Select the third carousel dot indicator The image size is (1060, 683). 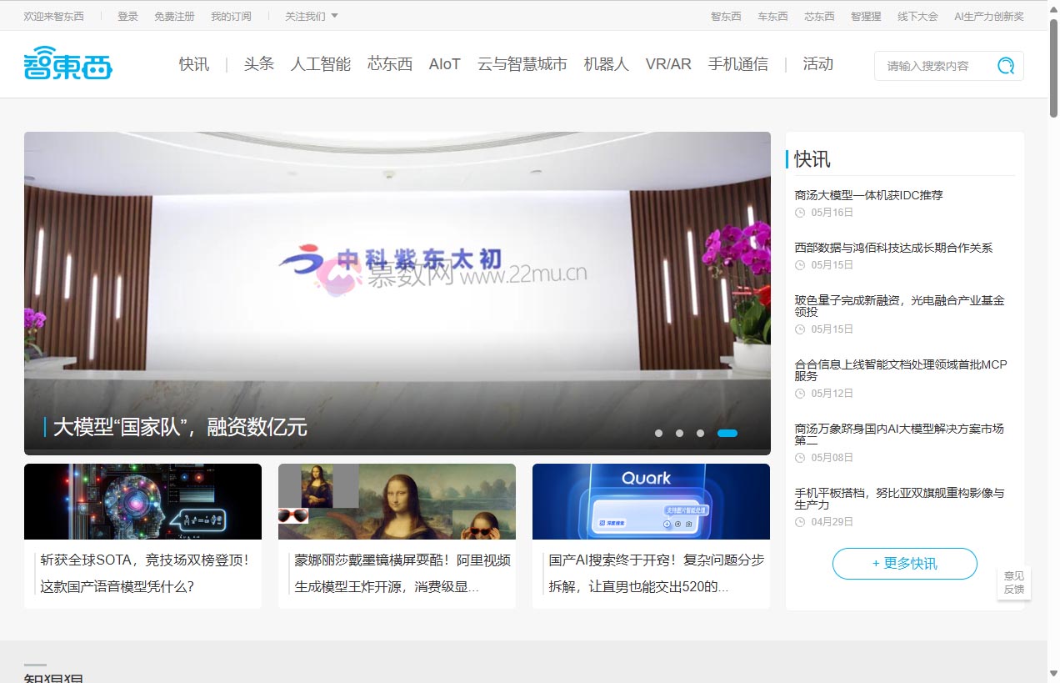coord(700,433)
